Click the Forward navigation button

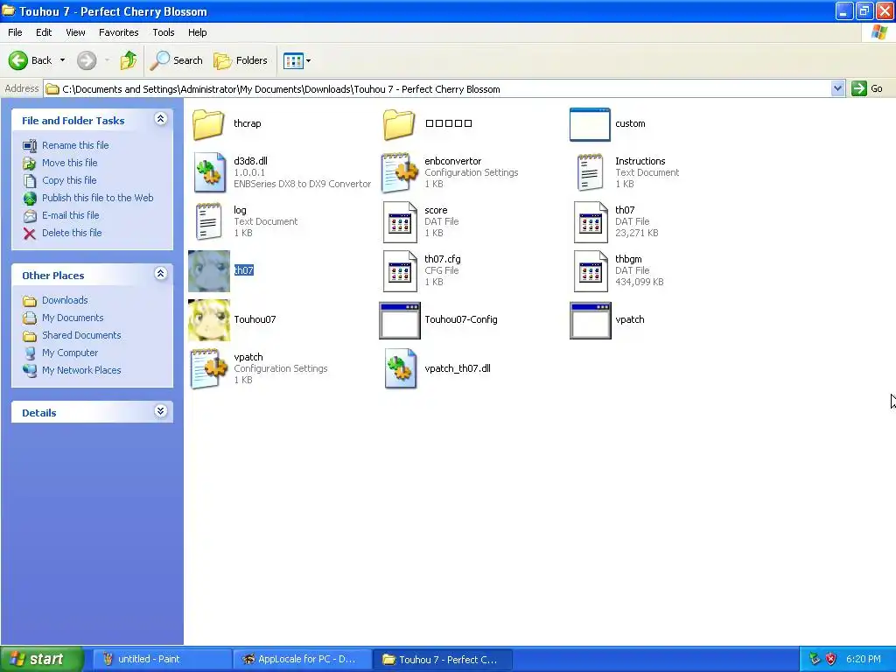coord(87,60)
